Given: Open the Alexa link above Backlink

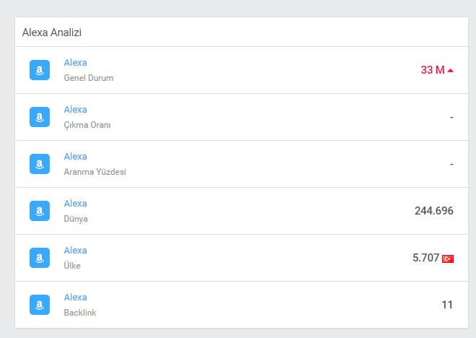Looking at the screenshot, I should (75, 298).
